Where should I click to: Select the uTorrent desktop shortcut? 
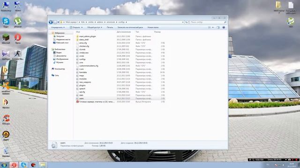click(18, 23)
